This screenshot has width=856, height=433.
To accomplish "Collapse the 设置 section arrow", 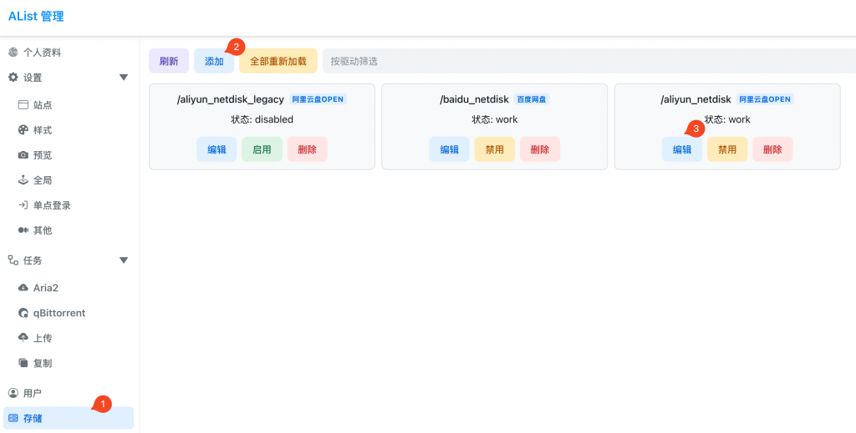I will pyautogui.click(x=124, y=78).
